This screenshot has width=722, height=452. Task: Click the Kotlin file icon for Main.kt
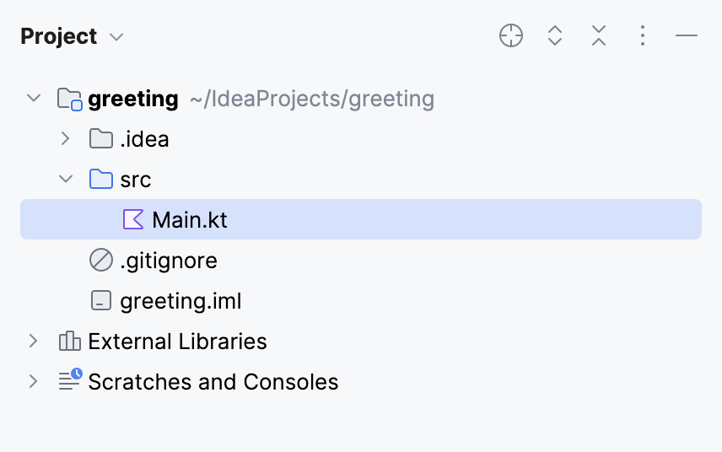(x=133, y=220)
